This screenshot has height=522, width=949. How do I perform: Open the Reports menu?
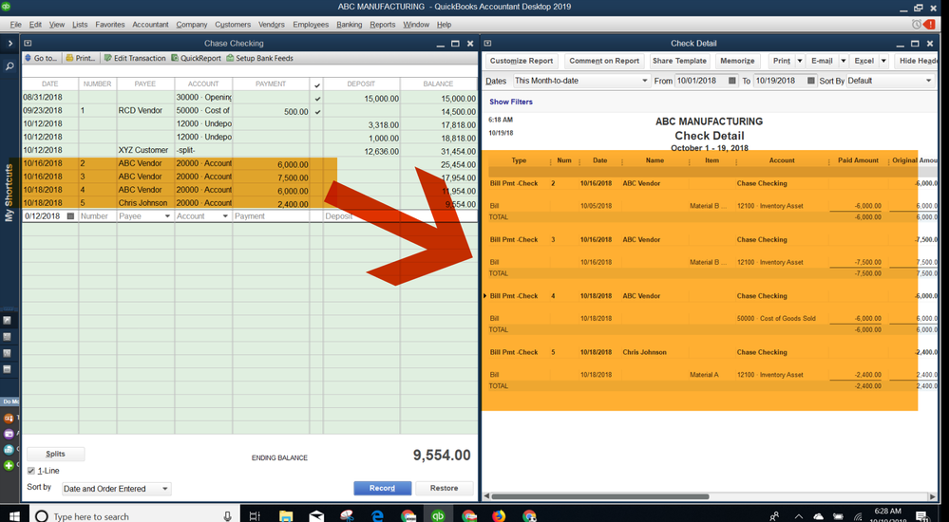[383, 24]
